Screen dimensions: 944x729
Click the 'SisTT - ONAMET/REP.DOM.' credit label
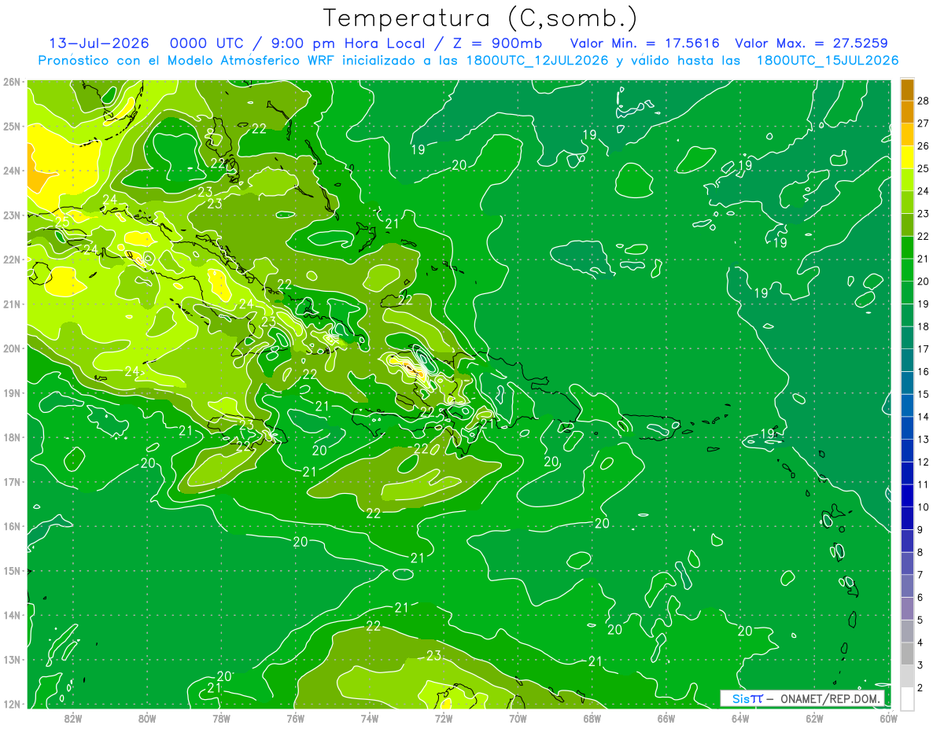point(806,698)
